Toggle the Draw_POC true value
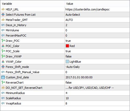The width and height of the screenshot is (130, 111). [x=97, y=41]
